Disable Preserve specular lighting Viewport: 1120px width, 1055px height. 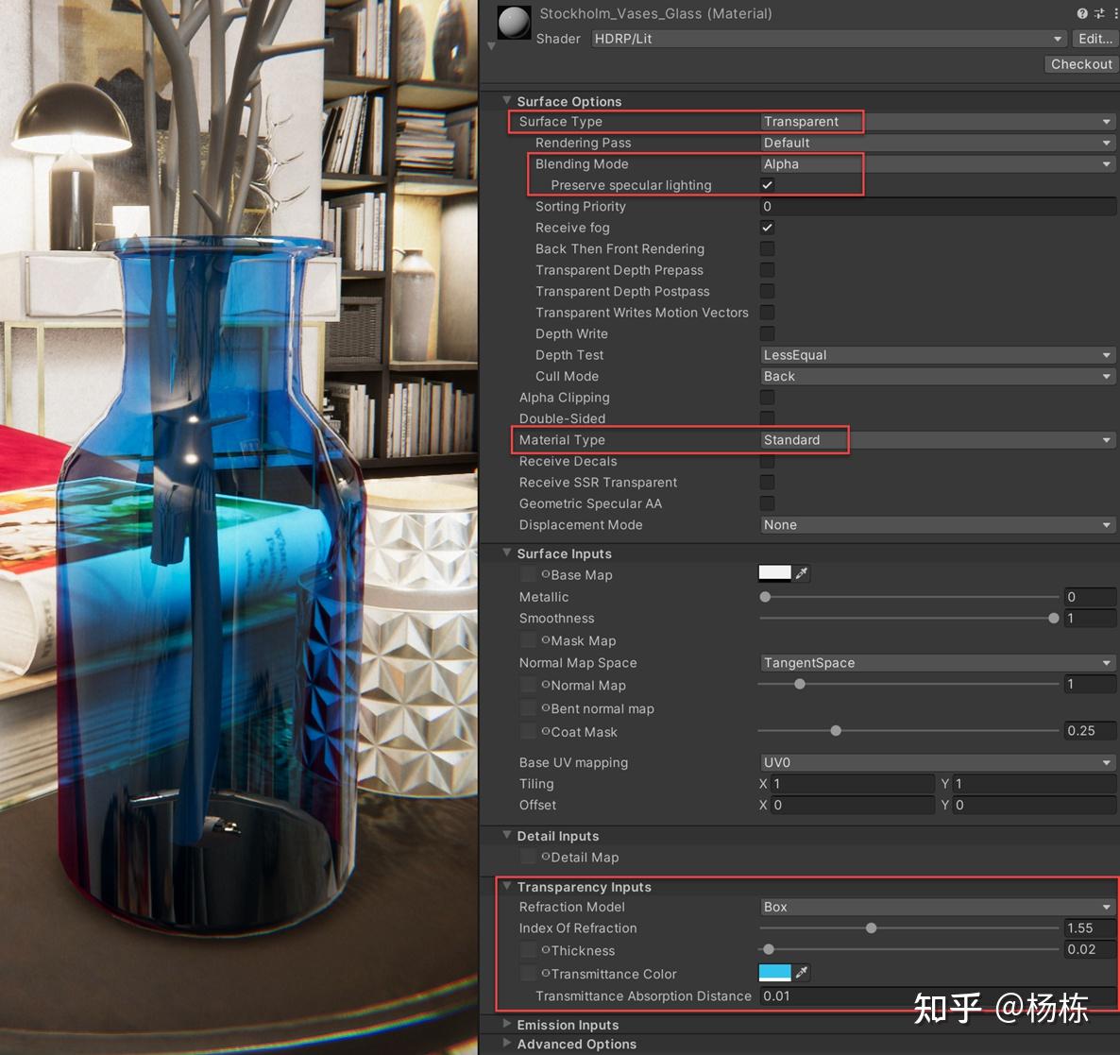tap(767, 185)
